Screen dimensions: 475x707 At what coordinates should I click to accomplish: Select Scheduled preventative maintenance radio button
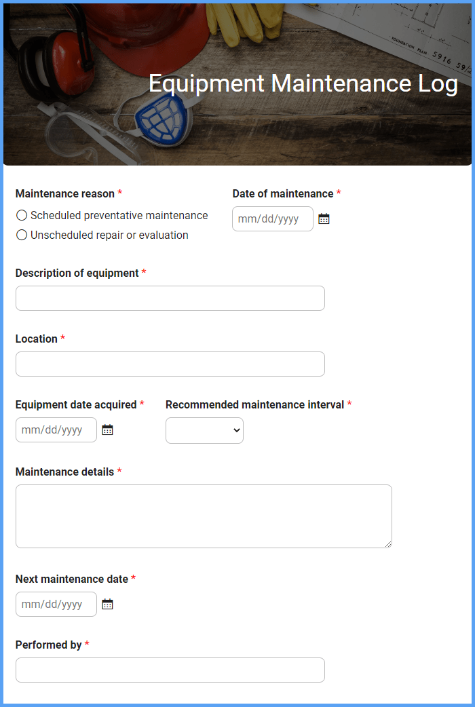(22, 216)
